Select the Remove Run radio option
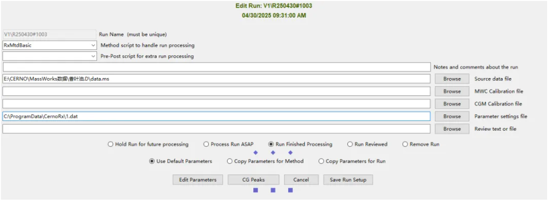 [x=405, y=144]
